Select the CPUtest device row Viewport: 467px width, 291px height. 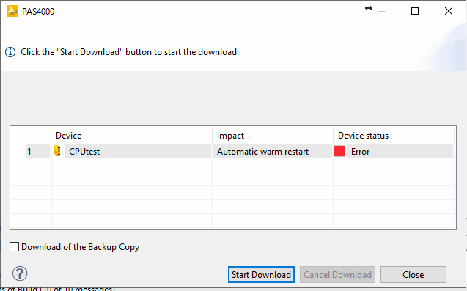pyautogui.click(x=232, y=151)
